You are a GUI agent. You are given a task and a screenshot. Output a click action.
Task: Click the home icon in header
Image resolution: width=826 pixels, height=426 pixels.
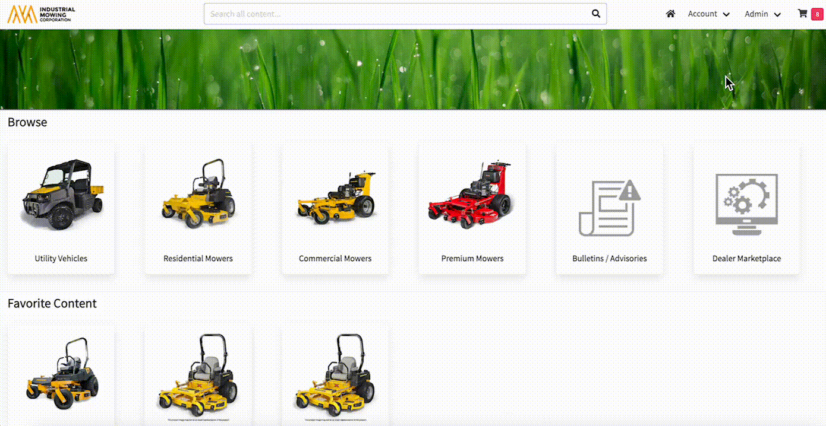tap(670, 14)
